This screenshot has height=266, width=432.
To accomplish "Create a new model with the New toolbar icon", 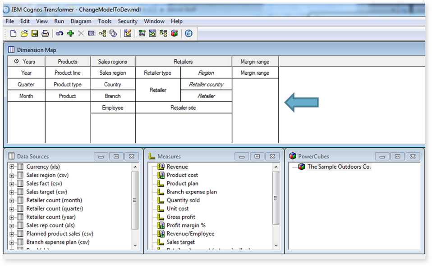I will pos(13,34).
